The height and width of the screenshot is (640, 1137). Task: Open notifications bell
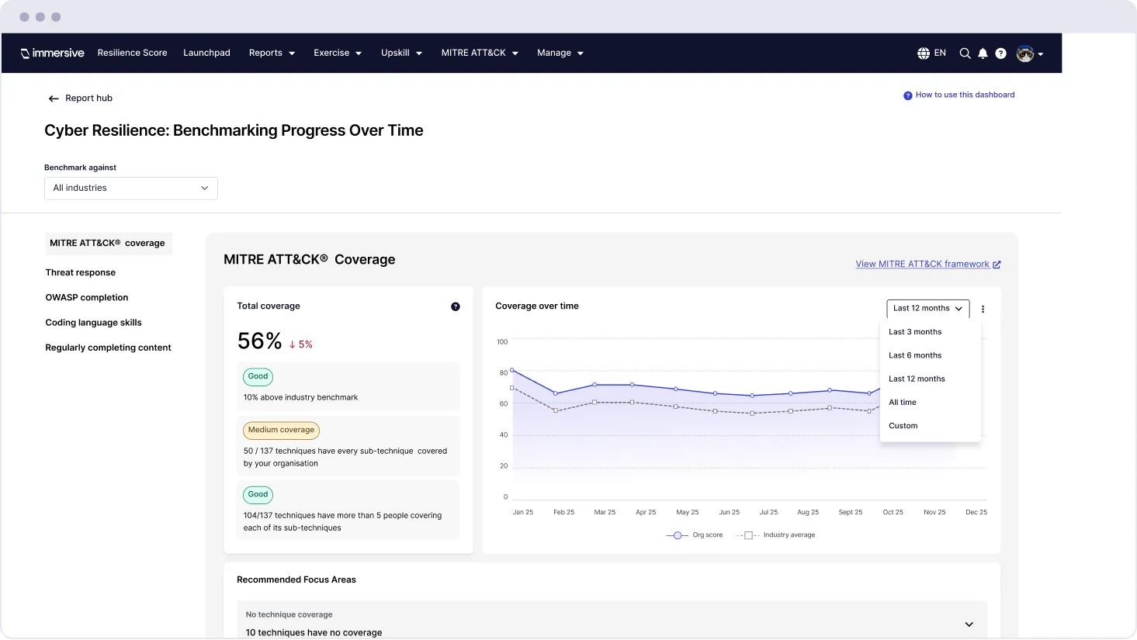click(983, 54)
